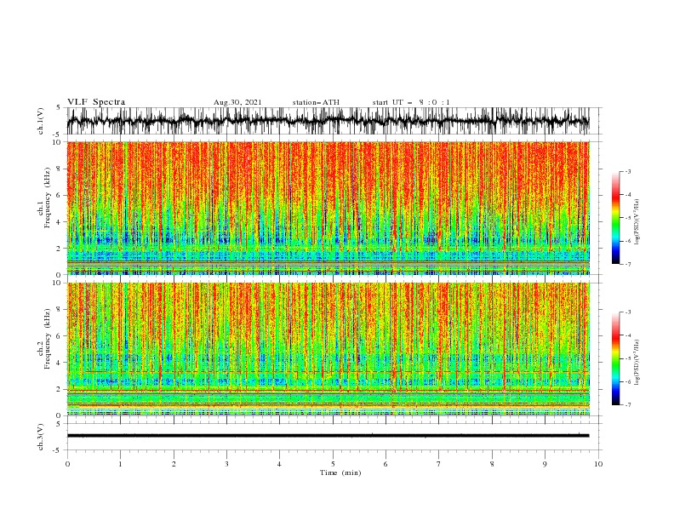The height and width of the screenshot is (521, 674).
Task: Click the "-3" label on ch.1 color scale
Action: tap(628, 171)
